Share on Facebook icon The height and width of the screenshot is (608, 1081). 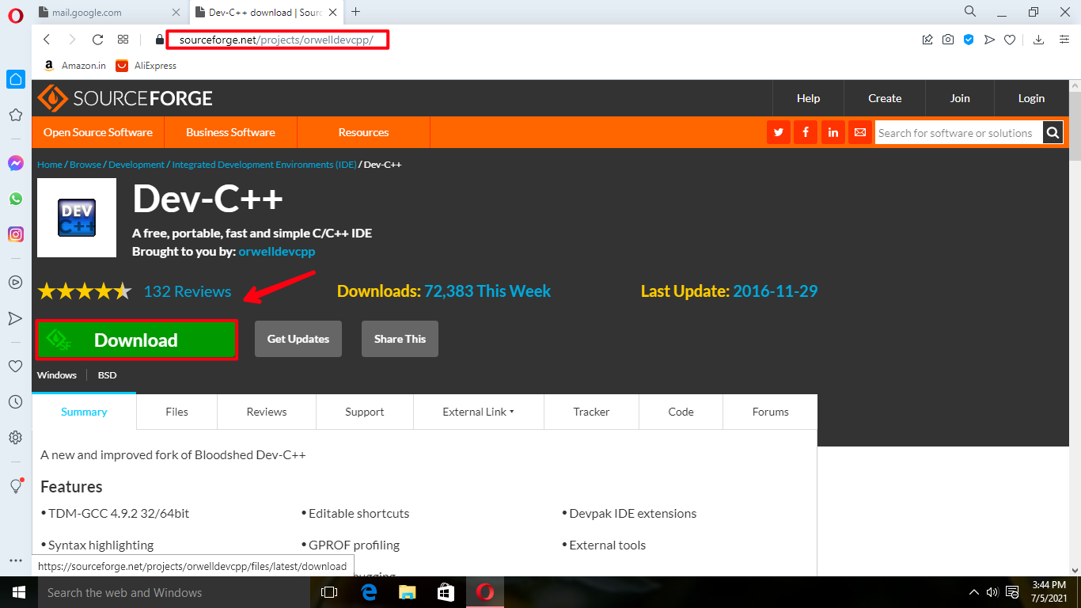(806, 132)
